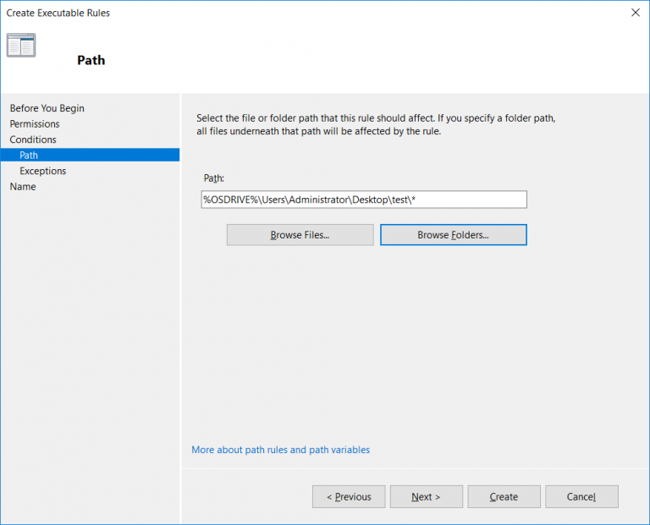The height and width of the screenshot is (525, 650).
Task: Select the Conditions step
Action: [33, 139]
